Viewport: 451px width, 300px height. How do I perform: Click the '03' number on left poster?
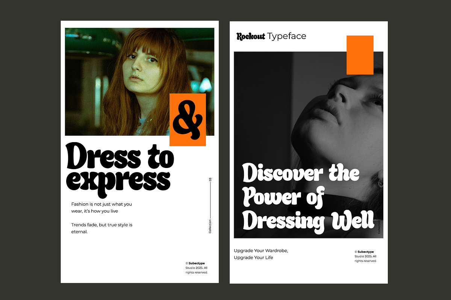click(210, 180)
